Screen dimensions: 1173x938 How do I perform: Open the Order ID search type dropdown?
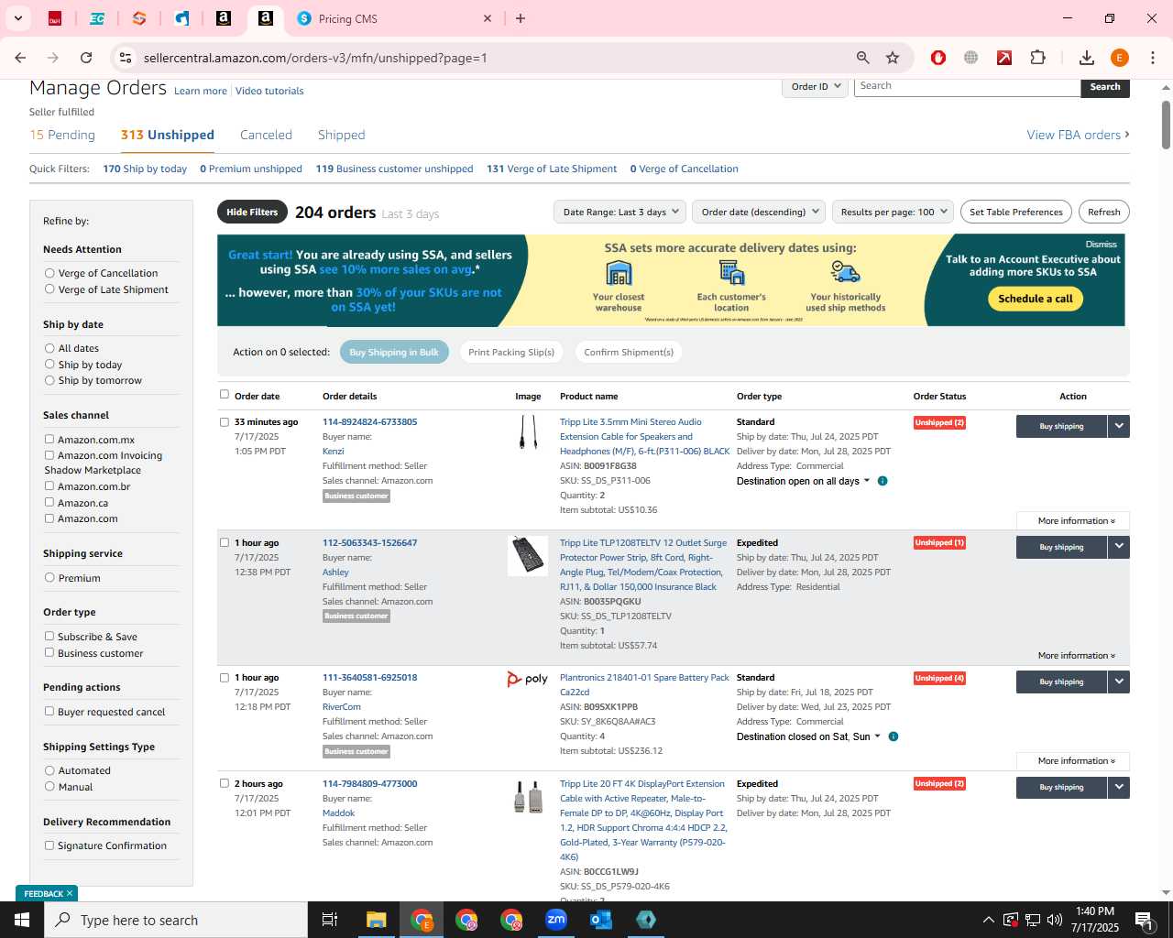814,86
